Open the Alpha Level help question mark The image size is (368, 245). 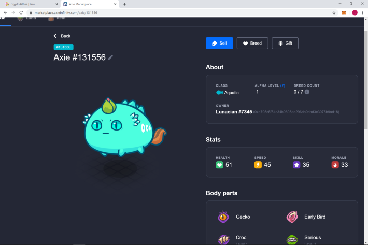[x=282, y=85]
